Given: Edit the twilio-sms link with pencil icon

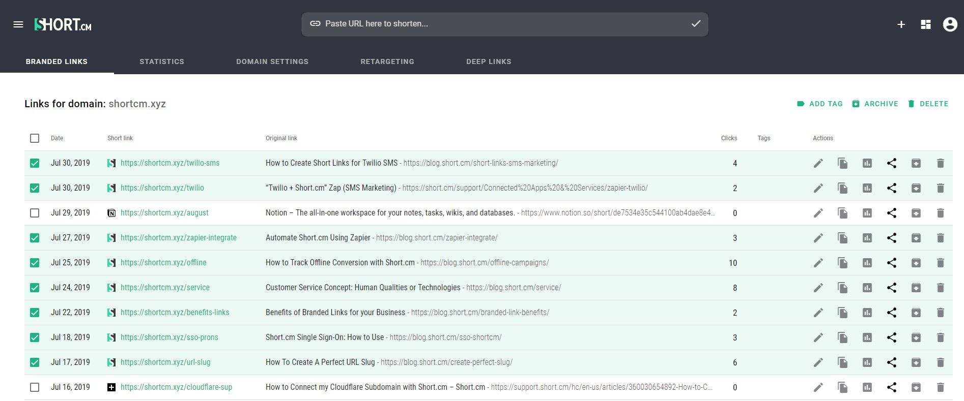Looking at the screenshot, I should click(x=818, y=163).
